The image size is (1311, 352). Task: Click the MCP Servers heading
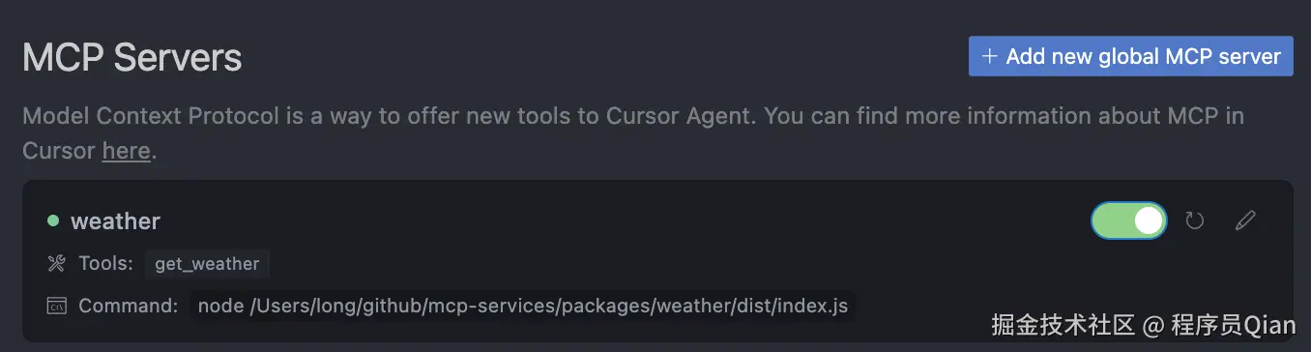coord(132,58)
